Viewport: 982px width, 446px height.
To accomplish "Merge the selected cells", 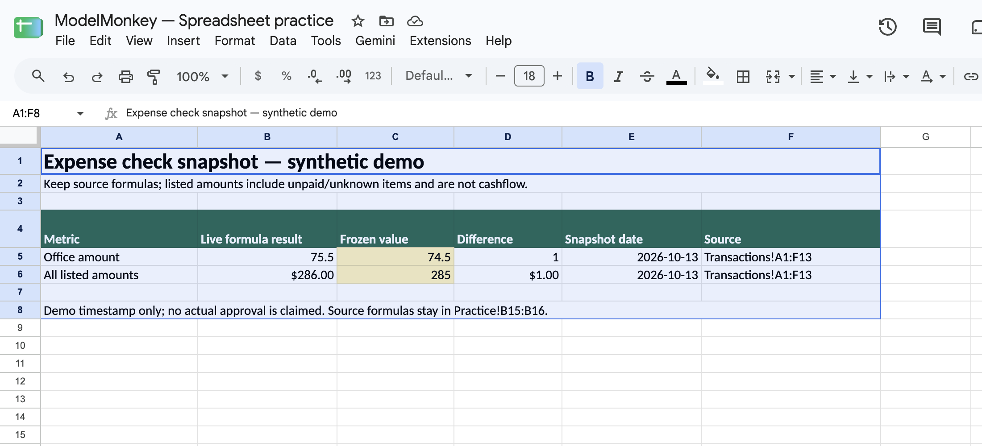I will click(773, 77).
